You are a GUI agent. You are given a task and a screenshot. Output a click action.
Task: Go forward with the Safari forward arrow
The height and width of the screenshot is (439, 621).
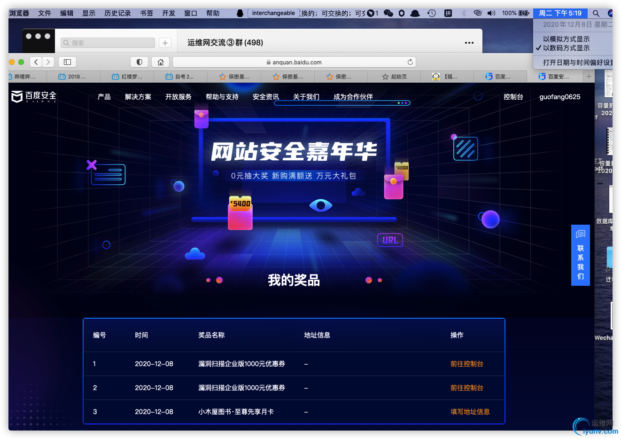coord(48,62)
